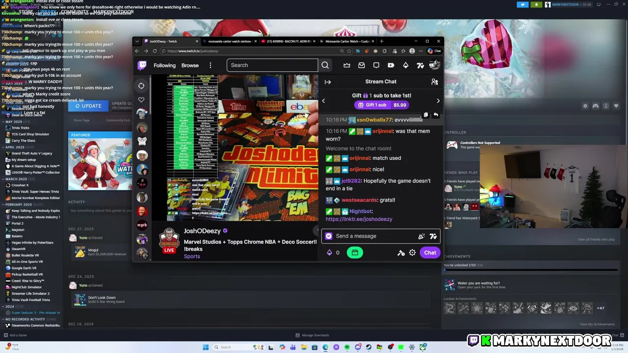Click the Edge address bar URL
628x353 pixels.
192,51
